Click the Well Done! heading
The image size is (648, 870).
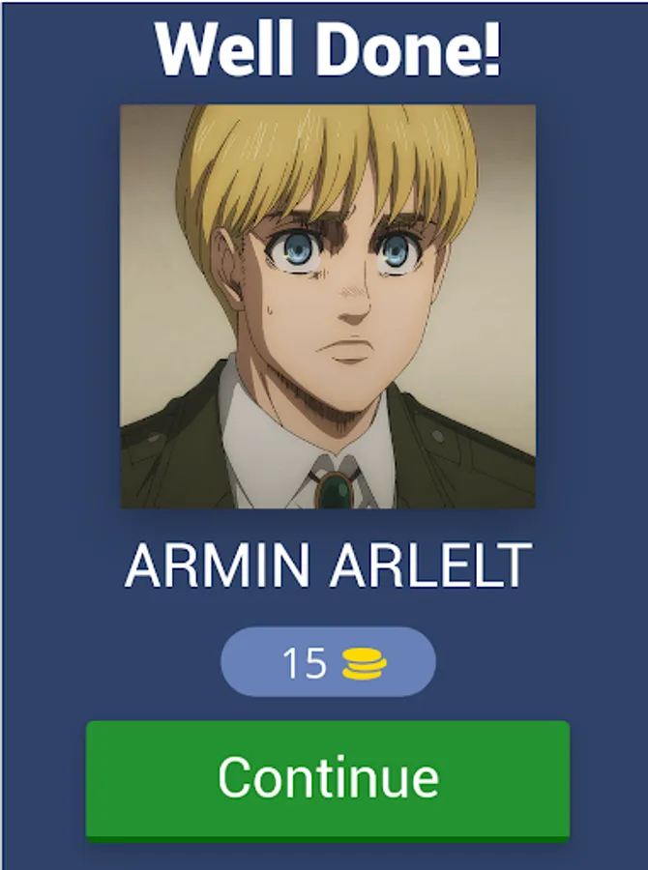point(328,49)
